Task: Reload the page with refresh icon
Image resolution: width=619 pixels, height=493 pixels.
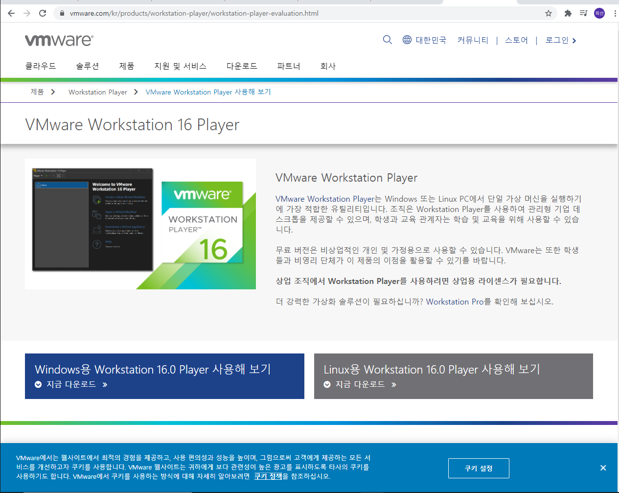Action: click(43, 13)
